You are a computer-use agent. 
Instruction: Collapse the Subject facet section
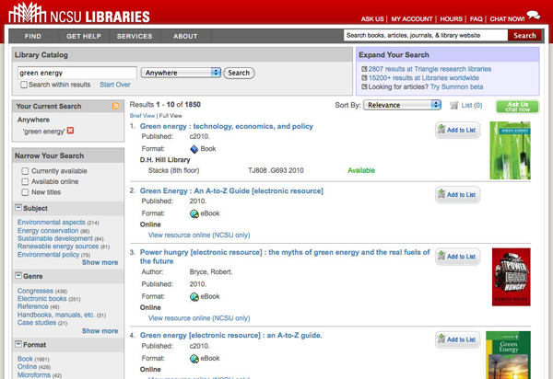point(19,207)
